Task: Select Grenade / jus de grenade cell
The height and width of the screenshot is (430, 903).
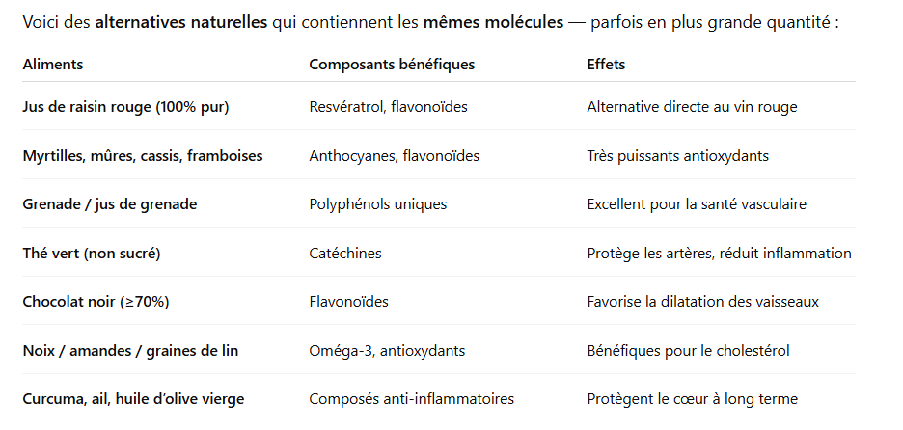Action: click(110, 204)
